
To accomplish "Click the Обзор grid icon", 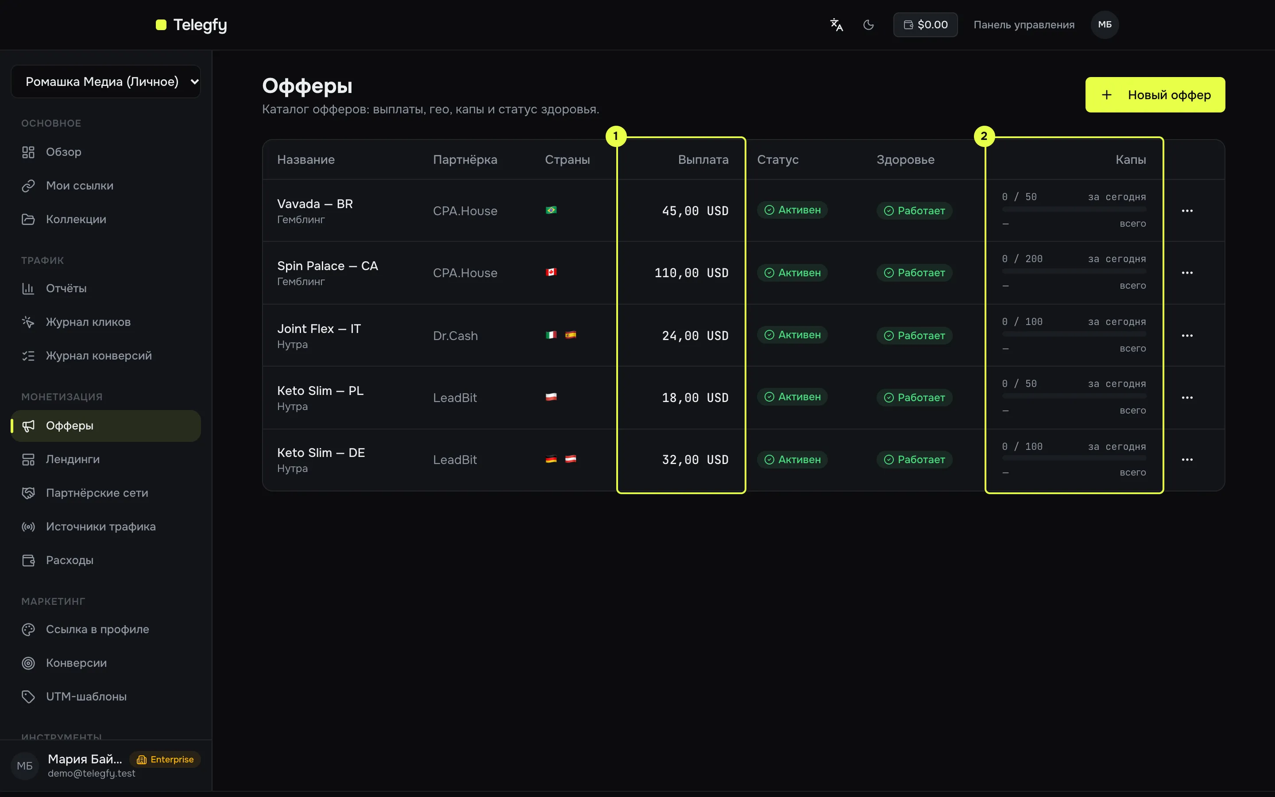I will (28, 152).
